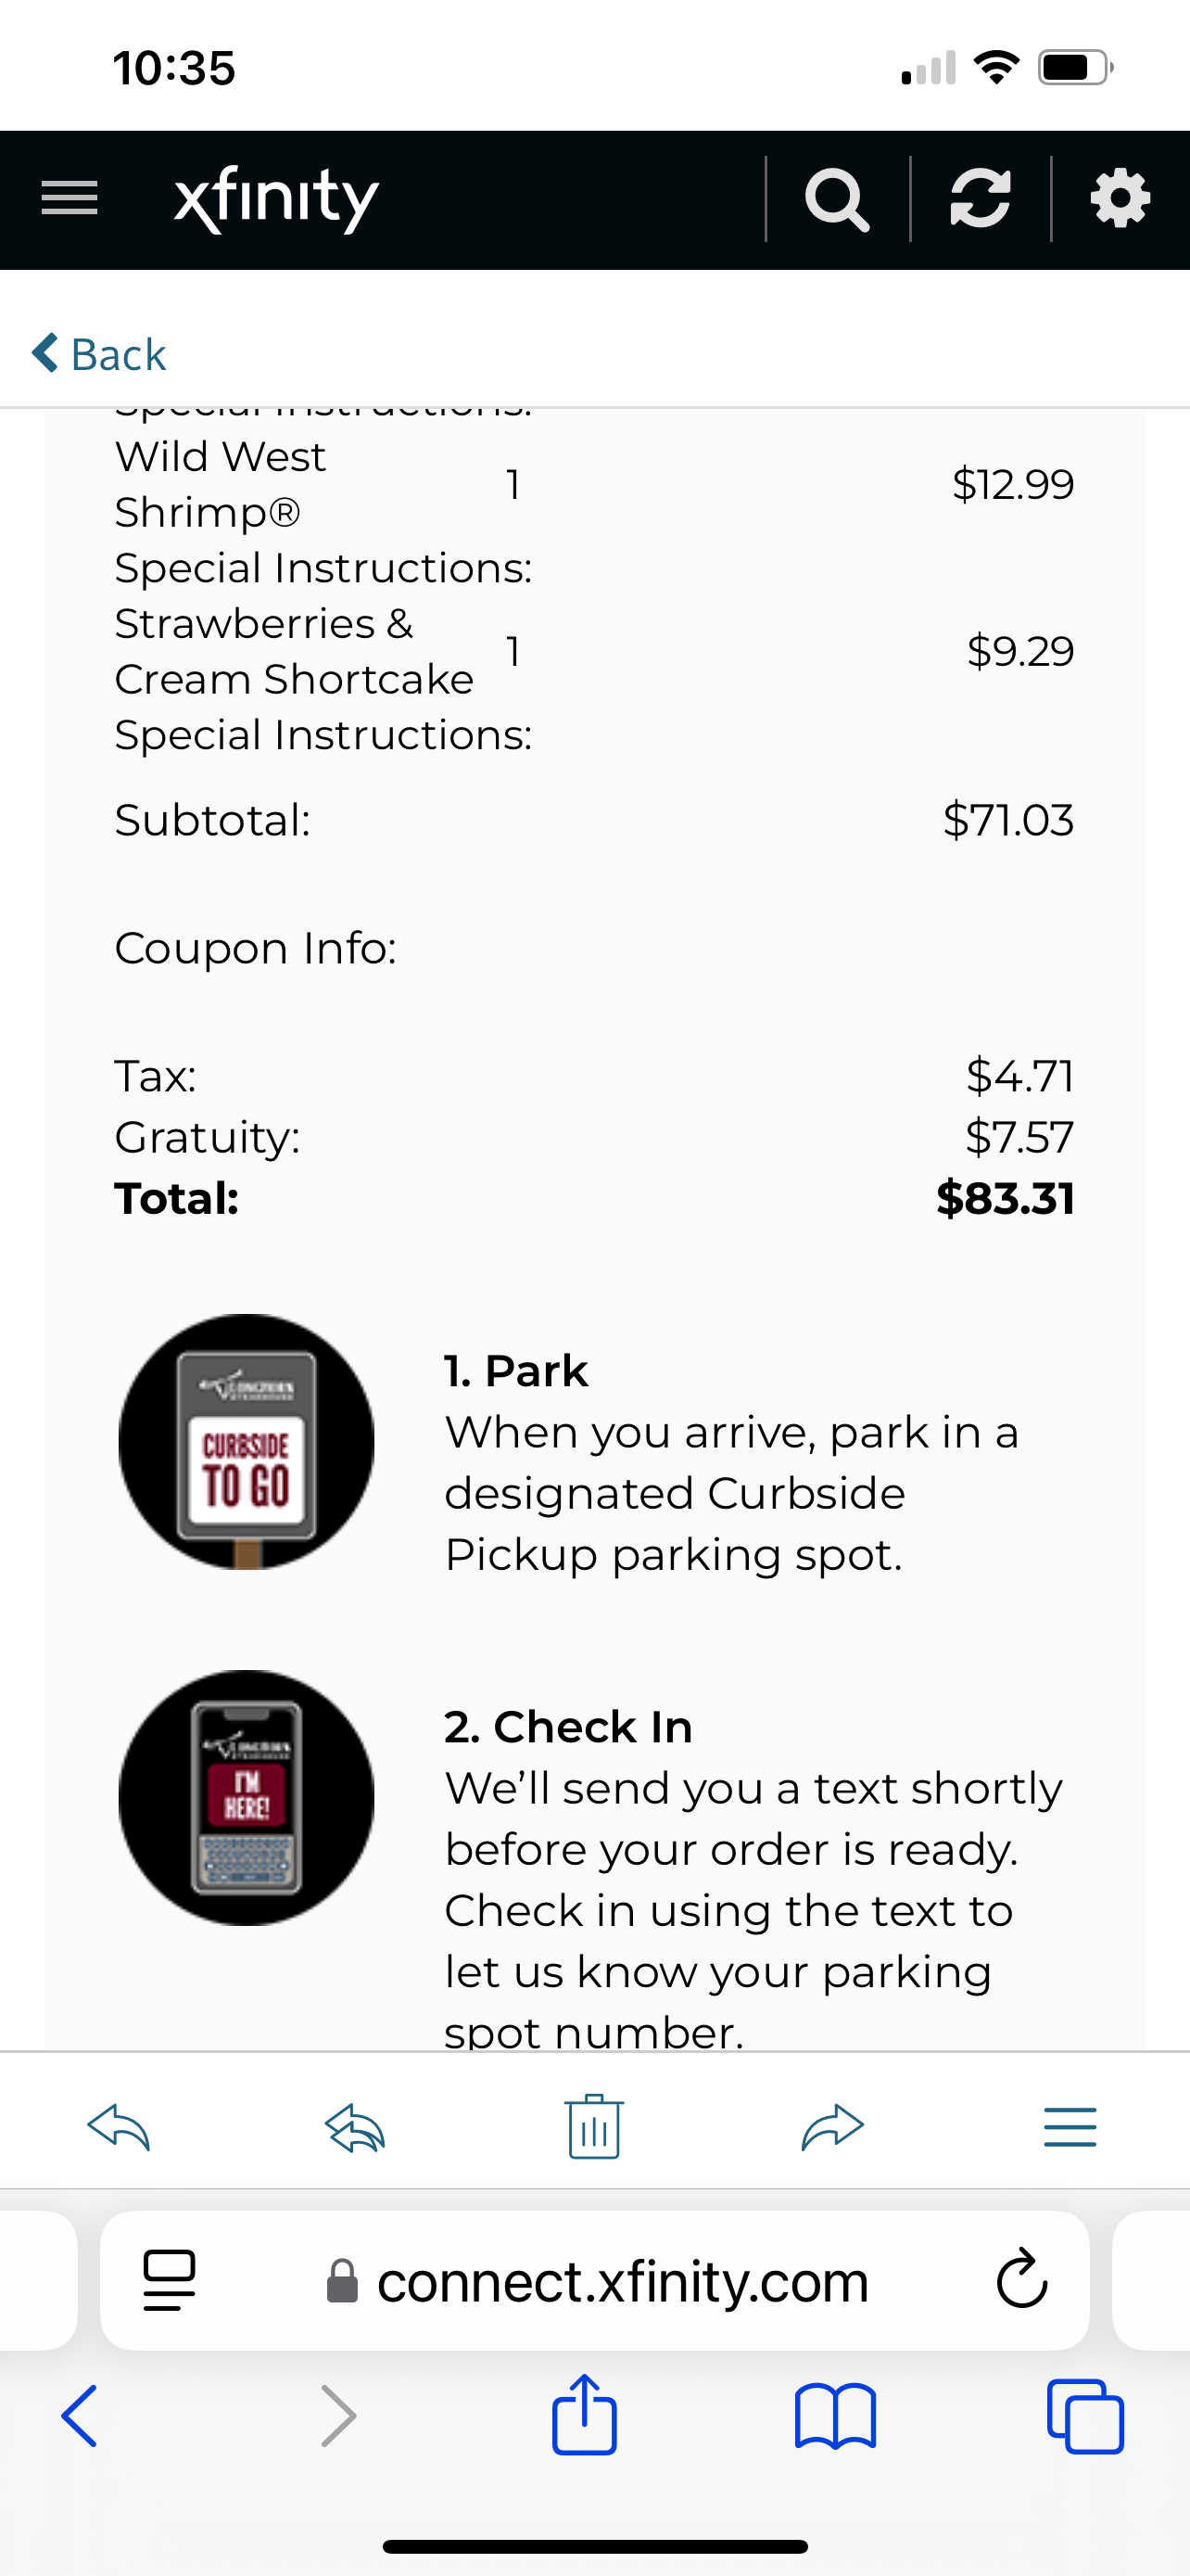Navigate back with Safari back chevron
Image resolution: width=1190 pixels, height=2576 pixels.
[x=80, y=2416]
